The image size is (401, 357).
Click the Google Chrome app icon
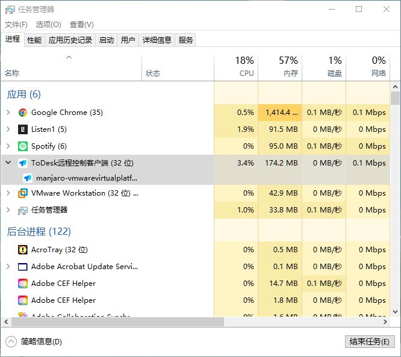(23, 113)
